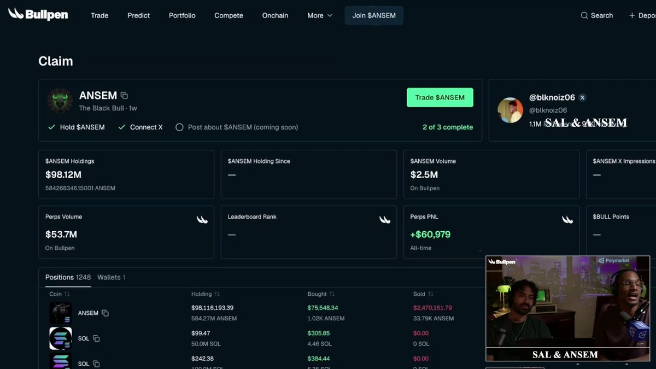Open ANSEM token image in positions table
Screen dimensions: 656x369
60,313
